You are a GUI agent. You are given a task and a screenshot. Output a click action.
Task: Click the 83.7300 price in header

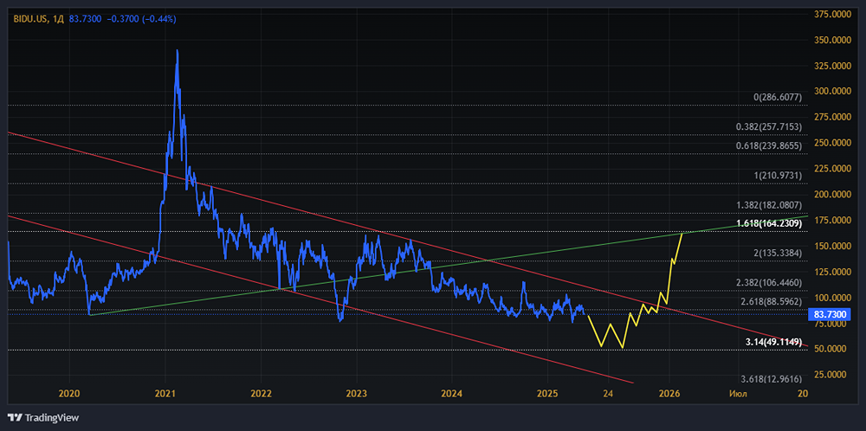tap(86, 19)
